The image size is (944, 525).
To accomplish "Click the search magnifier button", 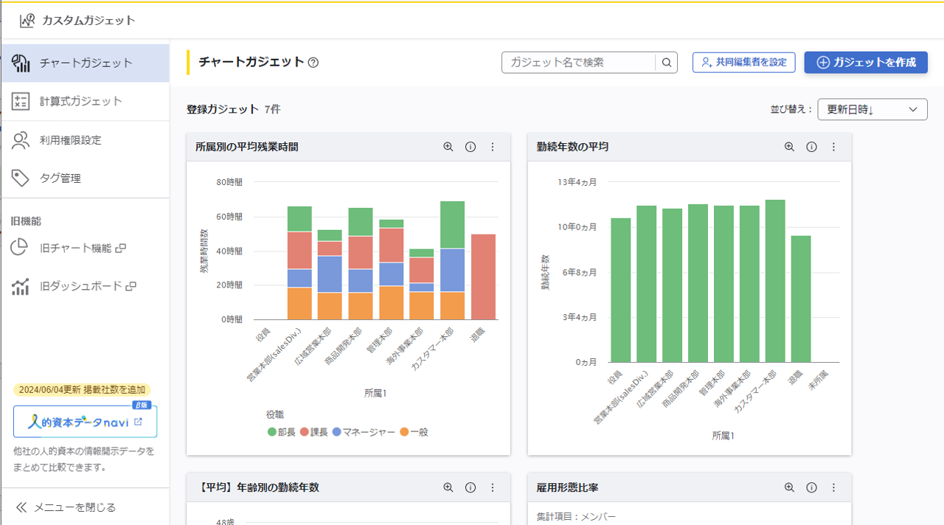I will [x=667, y=63].
